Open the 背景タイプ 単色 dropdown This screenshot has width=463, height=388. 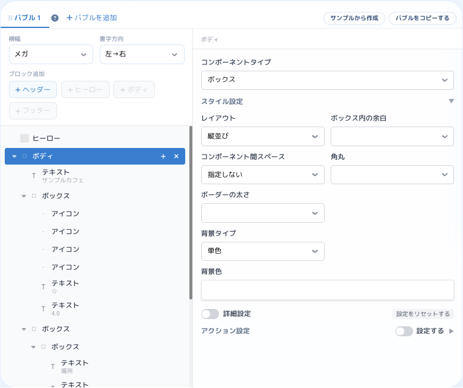click(x=263, y=251)
